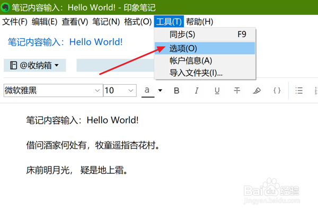Screen dimensions: 318x212
Task: Click the Evernote elephant app icon
Action: click(5, 7)
